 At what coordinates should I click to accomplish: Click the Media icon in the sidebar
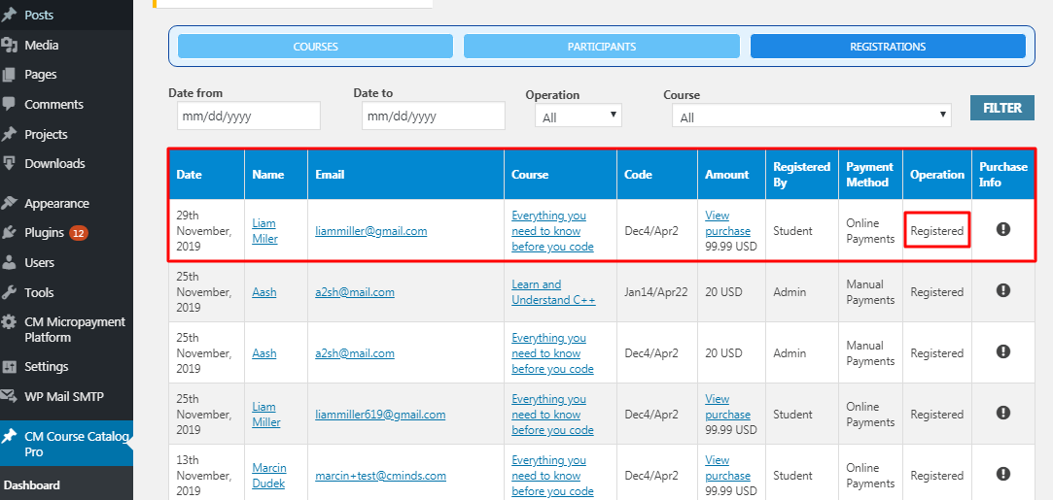pyautogui.click(x=10, y=45)
